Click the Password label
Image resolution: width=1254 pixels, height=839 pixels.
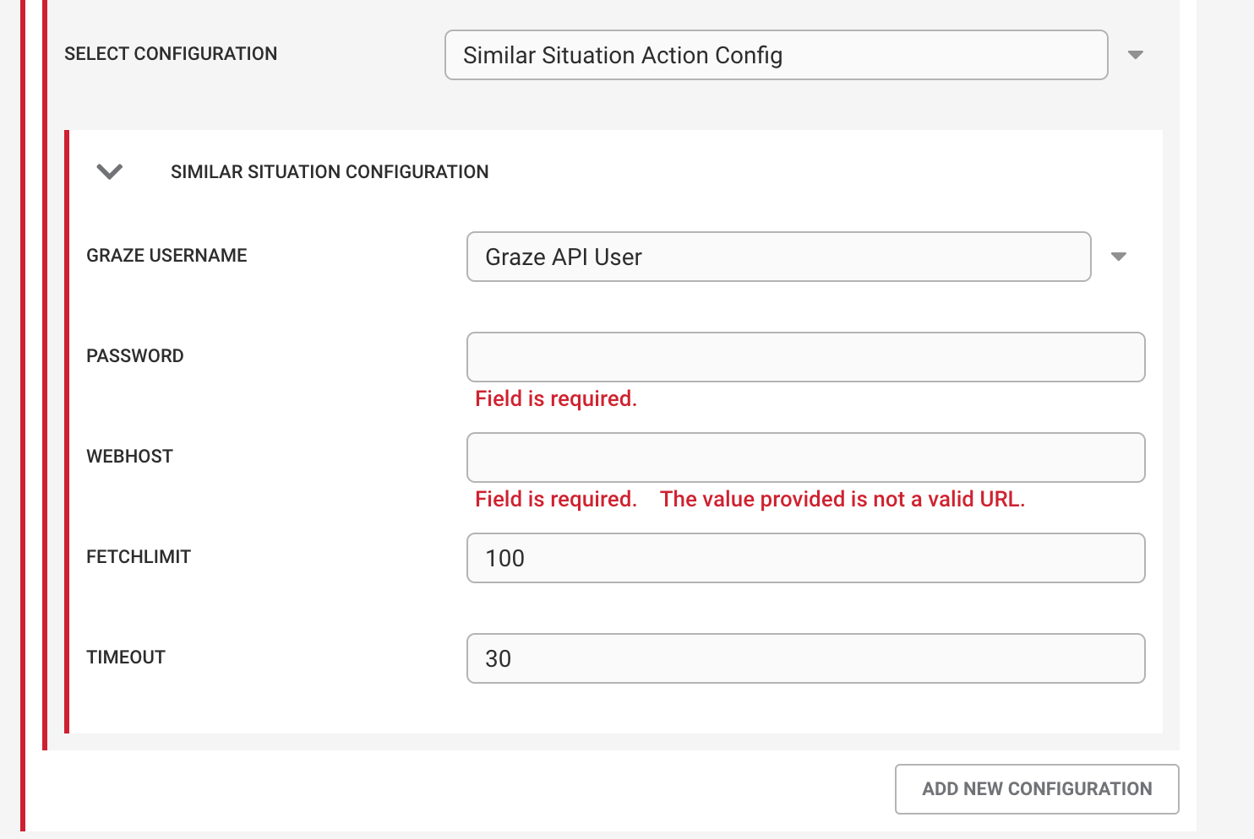tap(135, 356)
